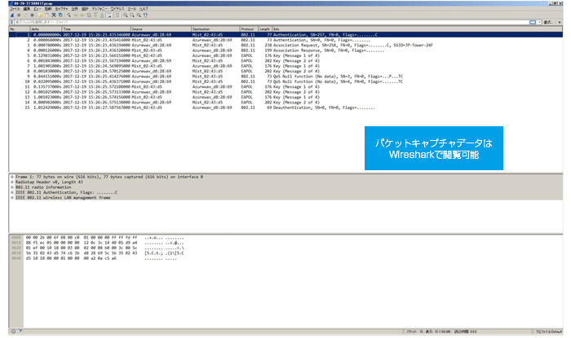Open the filter Expression builder button
571x338 pixels.
(x=548, y=22)
